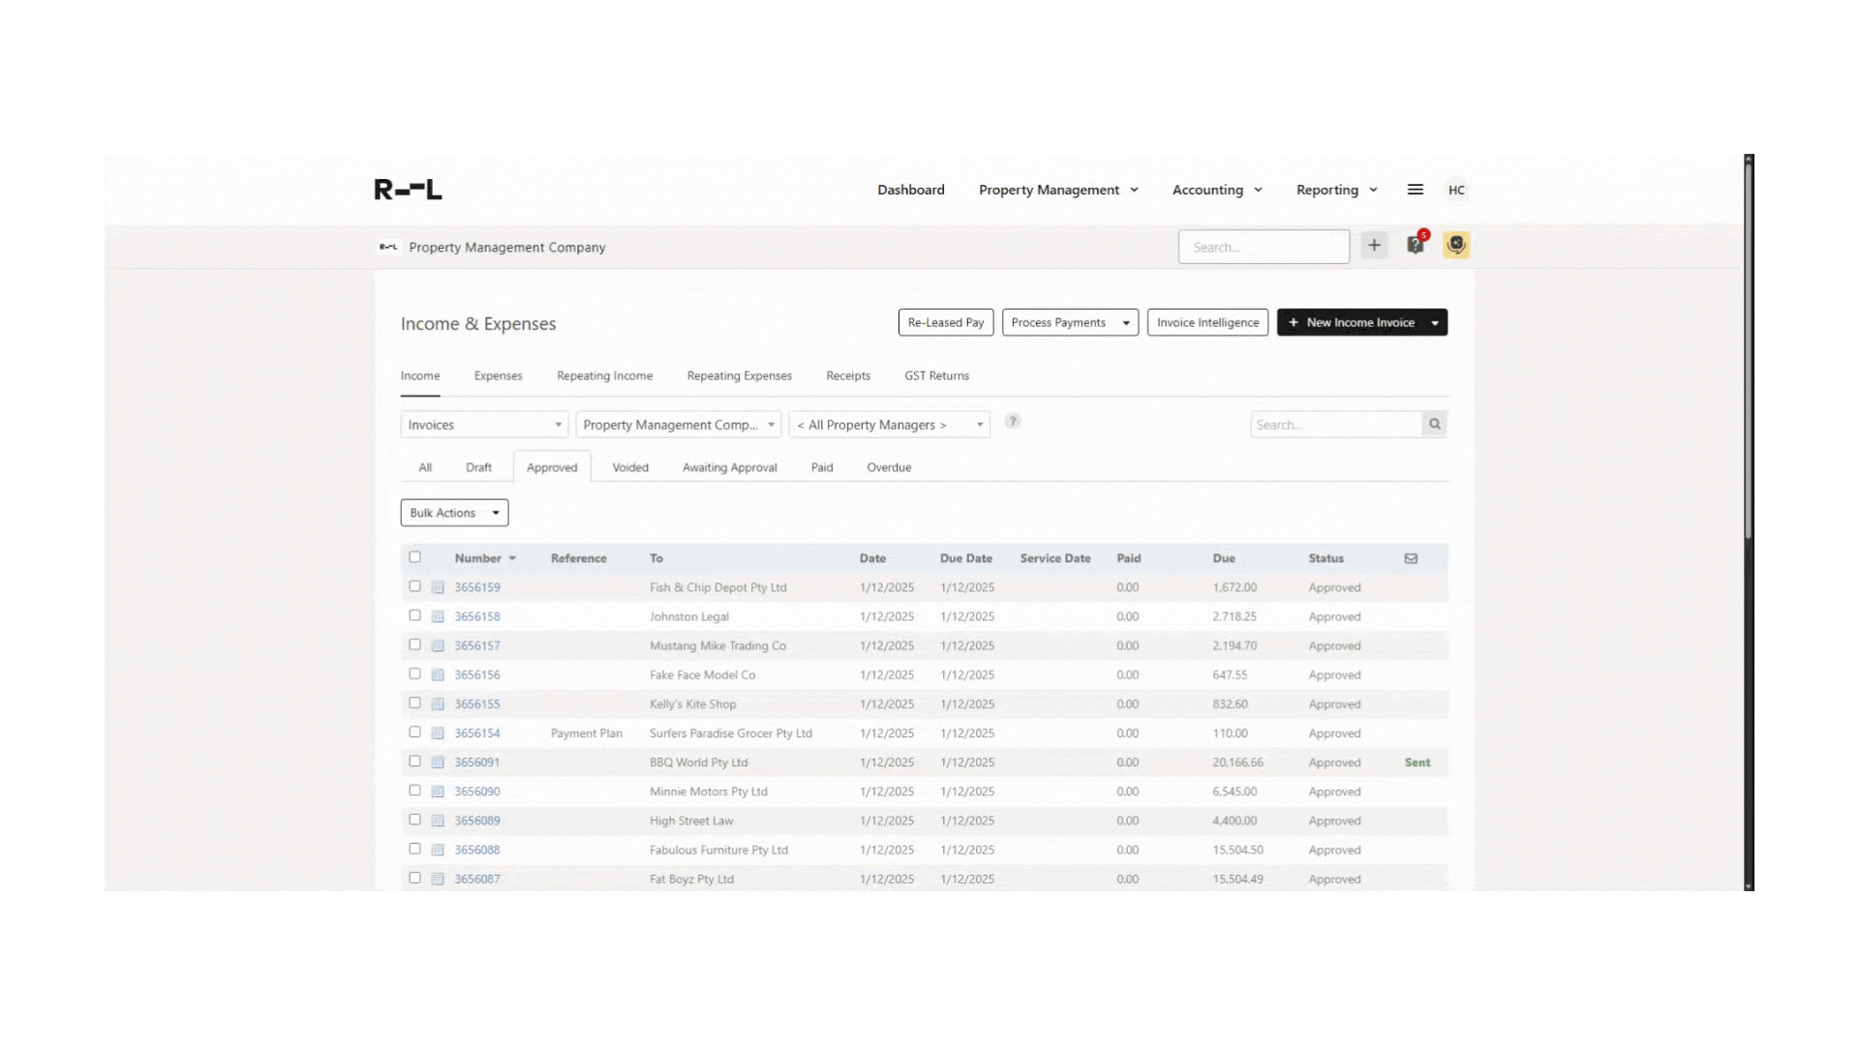Open the quick add plus icon
Screen dimensions: 1859x1045
click(x=1374, y=245)
